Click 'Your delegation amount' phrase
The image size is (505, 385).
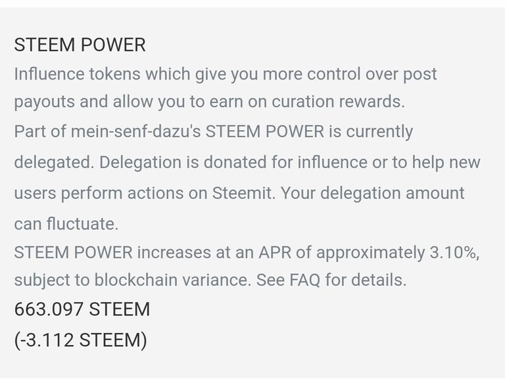tap(373, 194)
